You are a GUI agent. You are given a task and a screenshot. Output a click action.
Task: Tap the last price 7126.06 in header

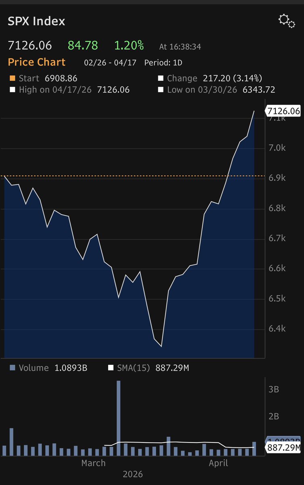(x=29, y=45)
